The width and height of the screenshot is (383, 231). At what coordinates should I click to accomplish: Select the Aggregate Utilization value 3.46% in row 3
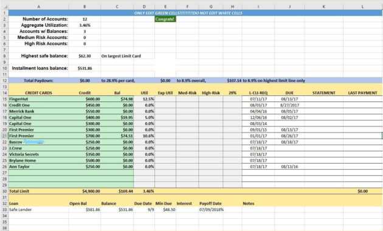(x=85, y=25)
